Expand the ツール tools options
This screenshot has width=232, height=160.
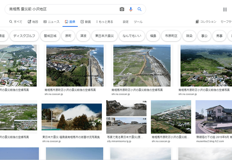[x=138, y=22]
